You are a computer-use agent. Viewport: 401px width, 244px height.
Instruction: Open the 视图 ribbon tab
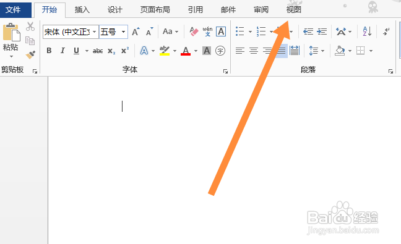pyautogui.click(x=293, y=10)
